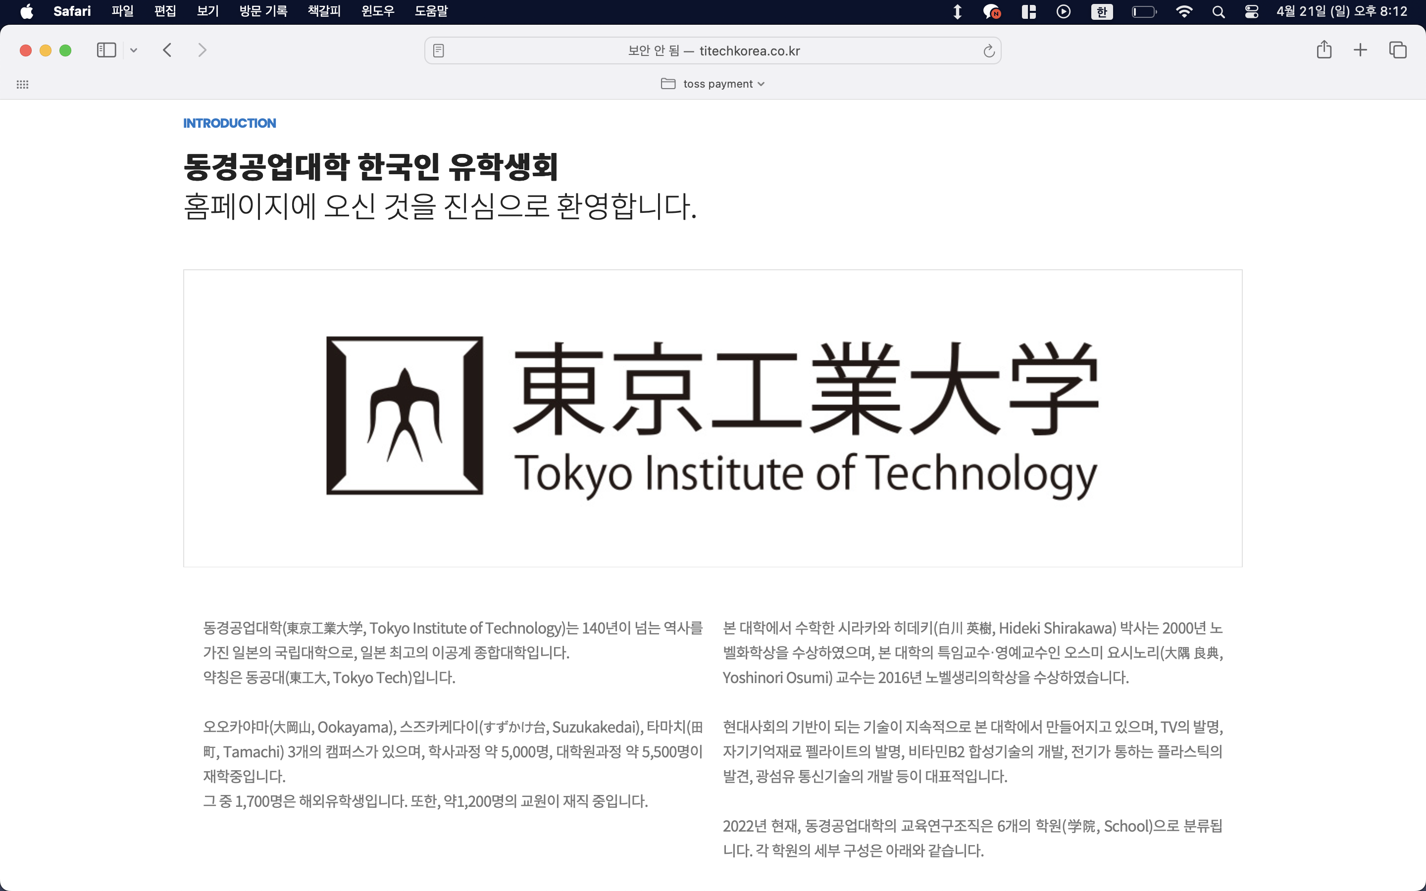Open the Share button in toolbar
This screenshot has height=891, width=1426.
1324,49
